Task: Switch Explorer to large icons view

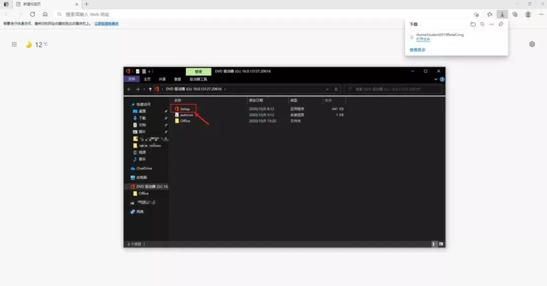Action: click(441, 244)
